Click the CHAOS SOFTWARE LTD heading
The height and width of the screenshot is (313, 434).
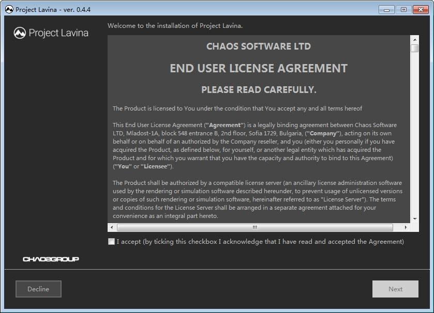point(259,46)
